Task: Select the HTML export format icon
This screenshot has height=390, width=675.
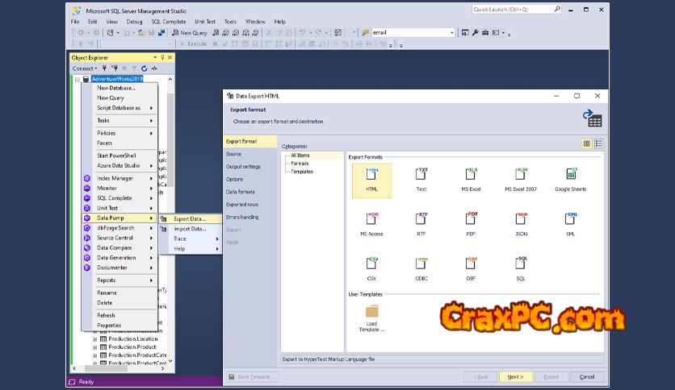Action: (371, 175)
